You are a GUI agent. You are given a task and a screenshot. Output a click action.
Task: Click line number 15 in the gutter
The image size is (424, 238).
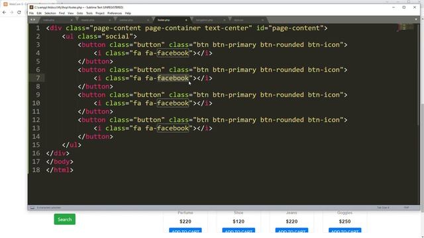[x=36, y=145]
